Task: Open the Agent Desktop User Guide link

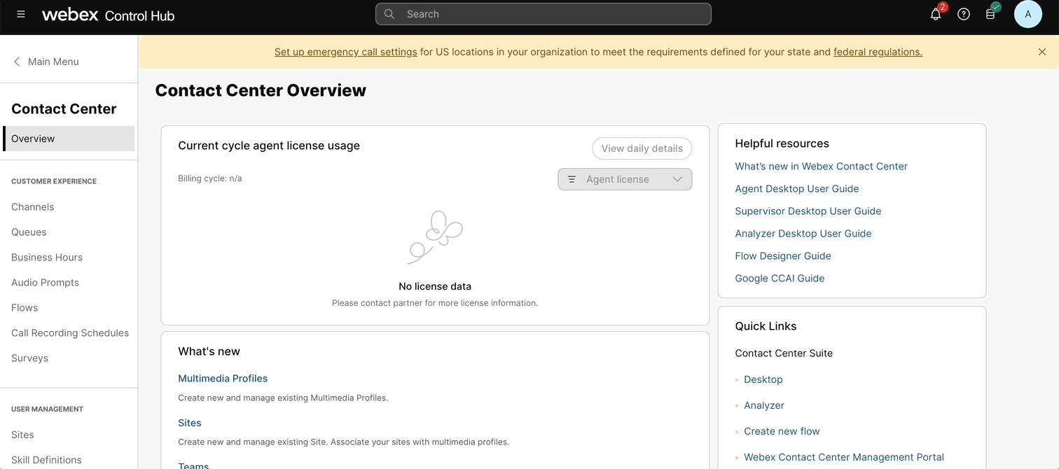Action: pyautogui.click(x=796, y=189)
